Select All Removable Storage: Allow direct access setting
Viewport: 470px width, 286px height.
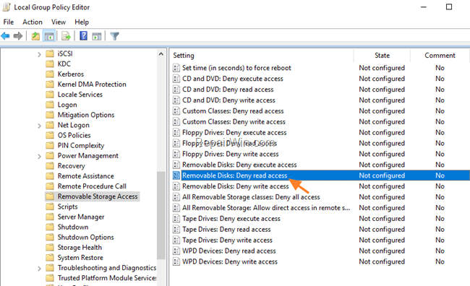click(x=266, y=208)
